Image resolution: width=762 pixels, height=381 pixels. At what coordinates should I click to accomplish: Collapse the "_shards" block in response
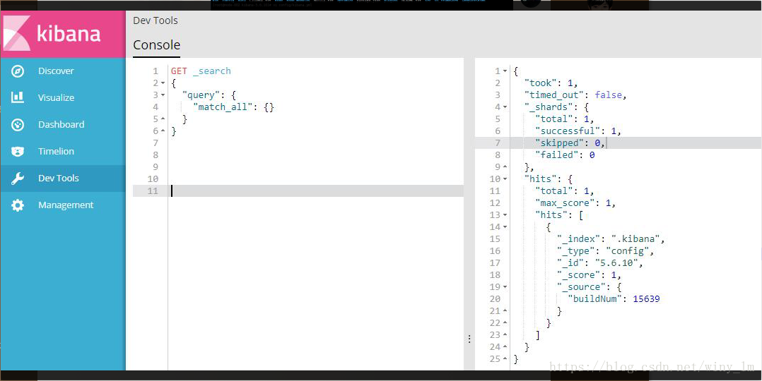[x=505, y=107]
